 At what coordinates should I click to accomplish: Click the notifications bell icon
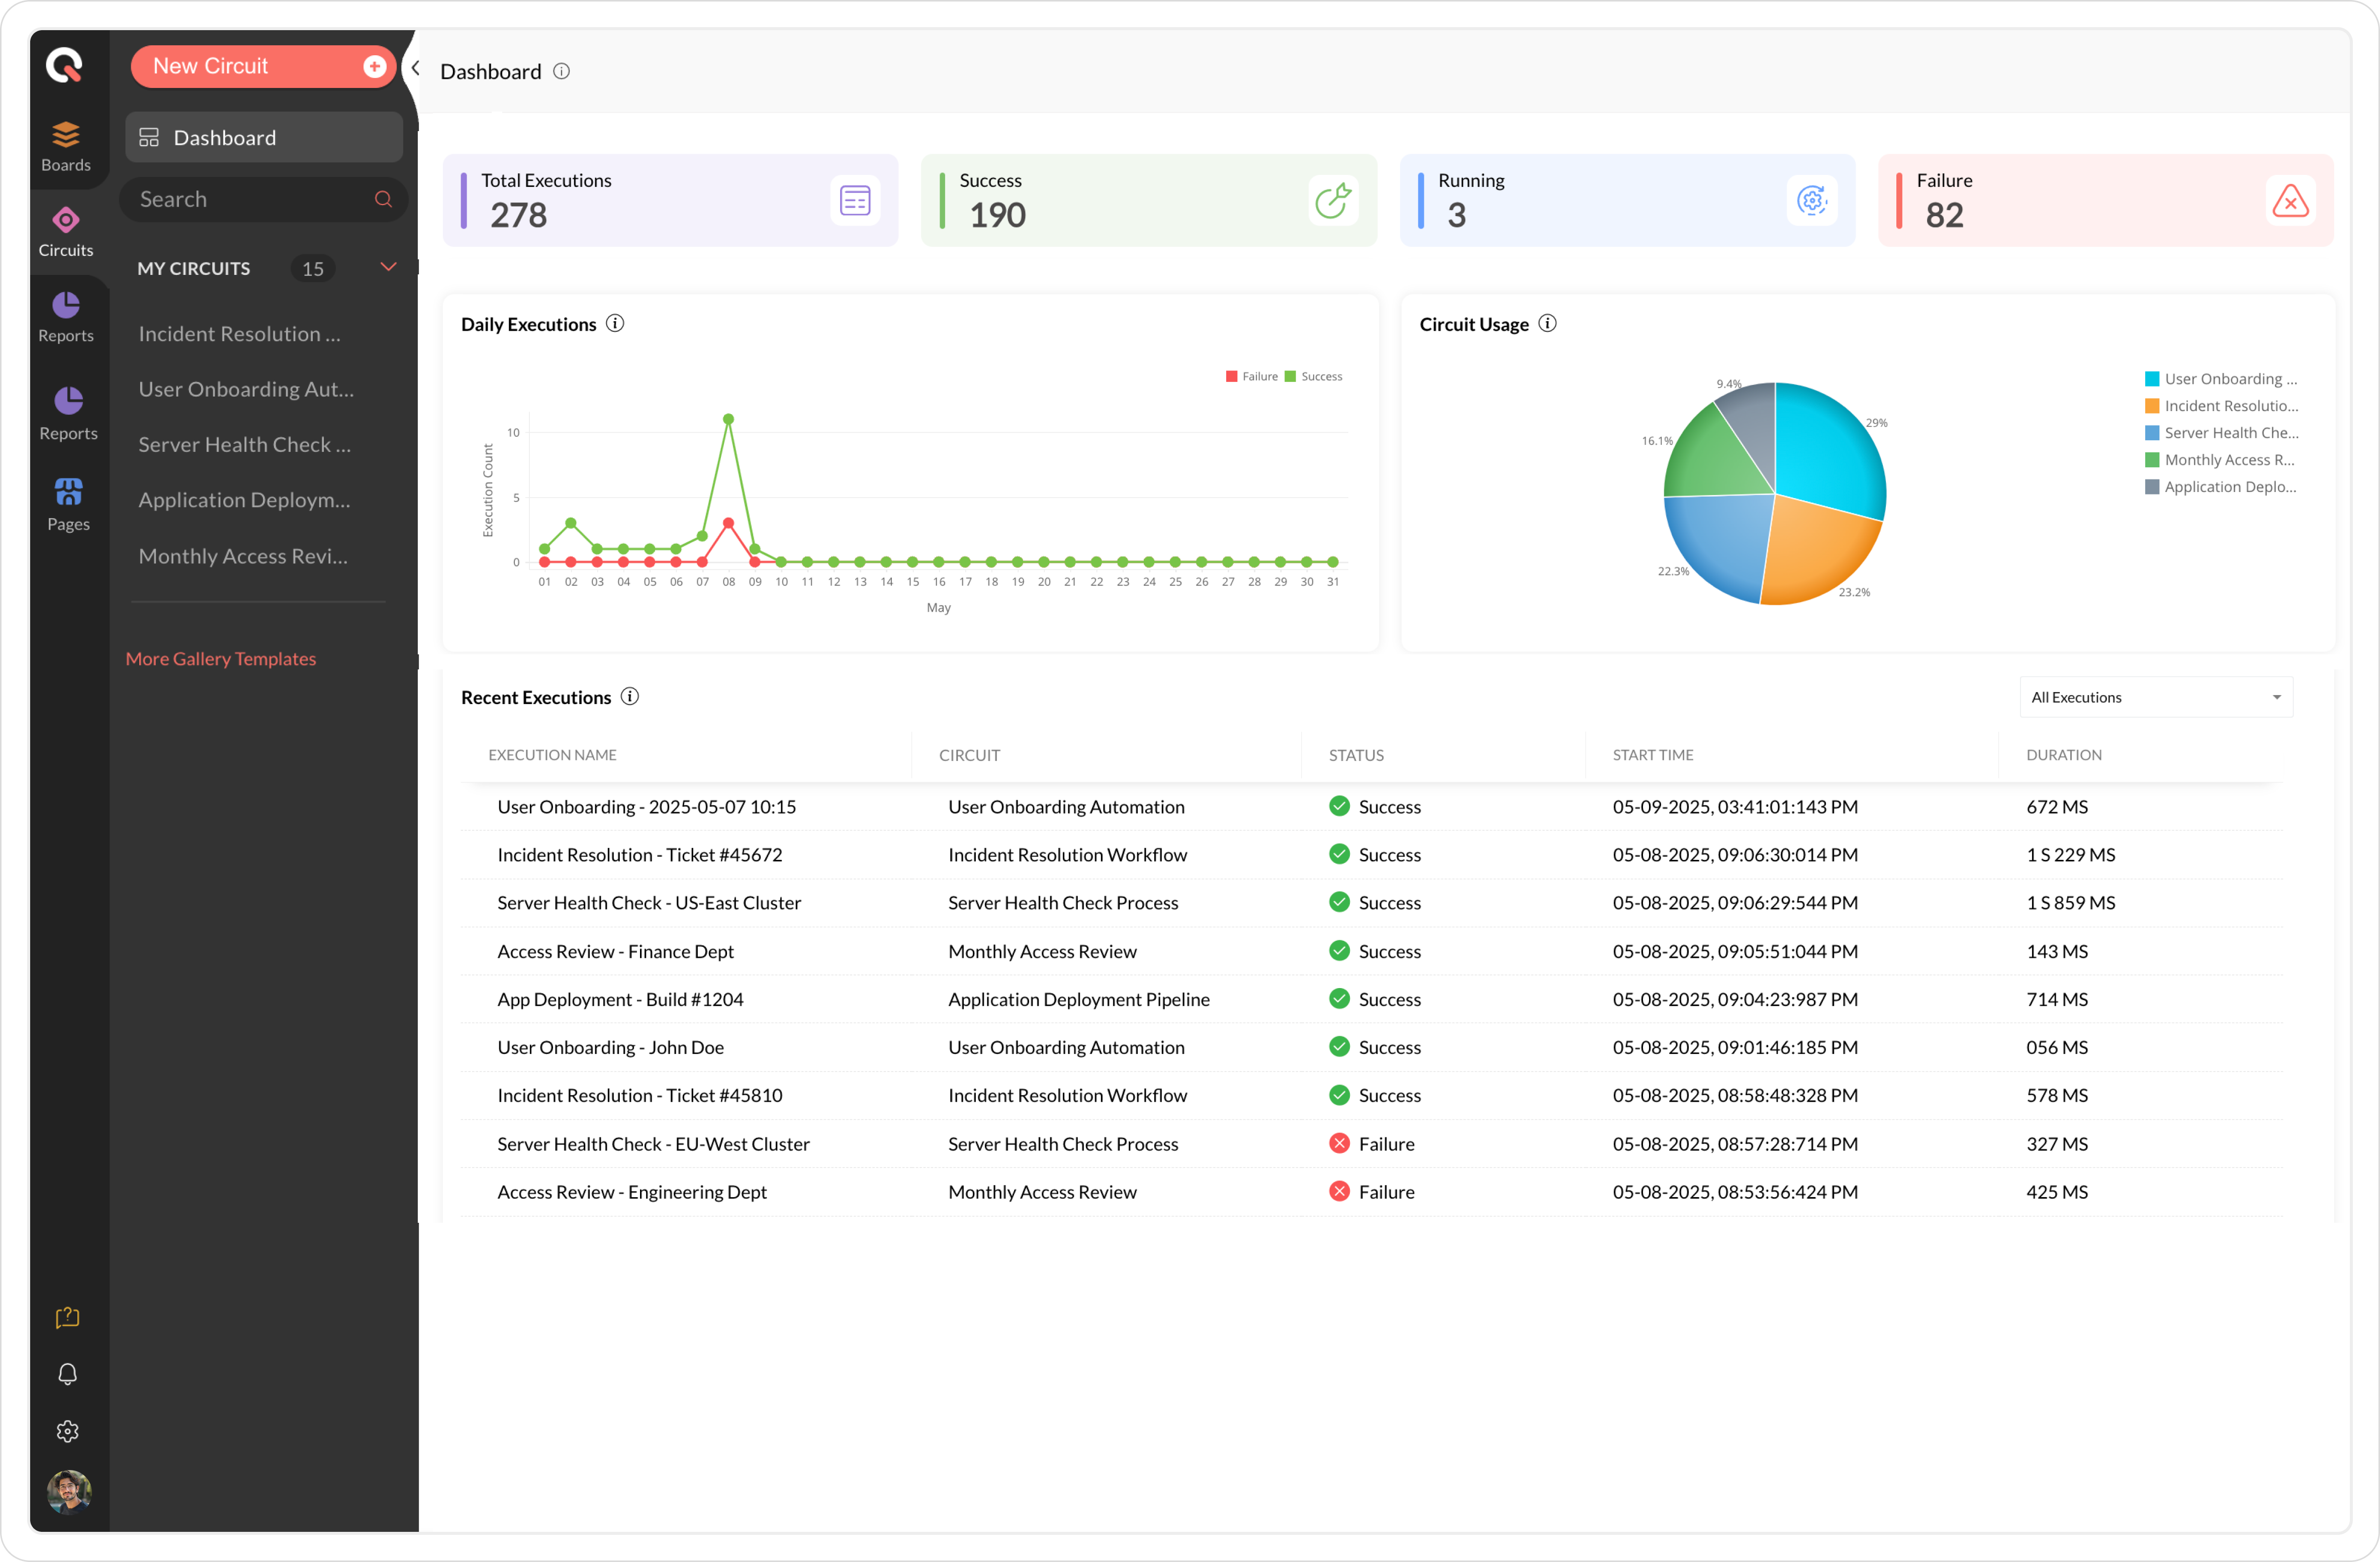[x=67, y=1374]
